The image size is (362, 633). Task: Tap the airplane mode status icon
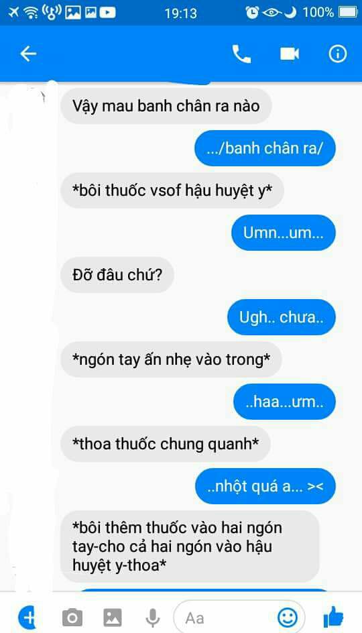[x=13, y=13]
